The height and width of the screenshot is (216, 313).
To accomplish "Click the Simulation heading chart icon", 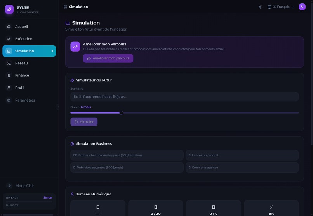I will (68, 23).
